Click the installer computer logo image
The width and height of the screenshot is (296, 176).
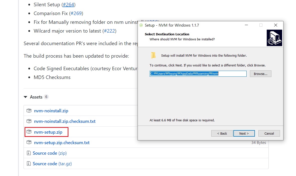[x=274, y=38]
